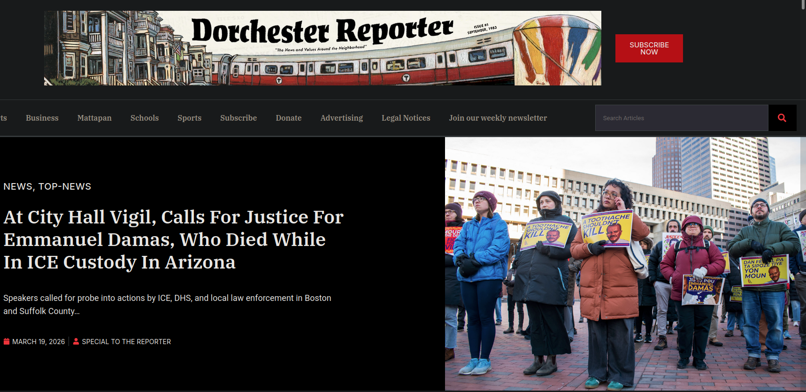Open the Subscribe nav link
Image resolution: width=806 pixels, height=392 pixels.
(x=238, y=118)
